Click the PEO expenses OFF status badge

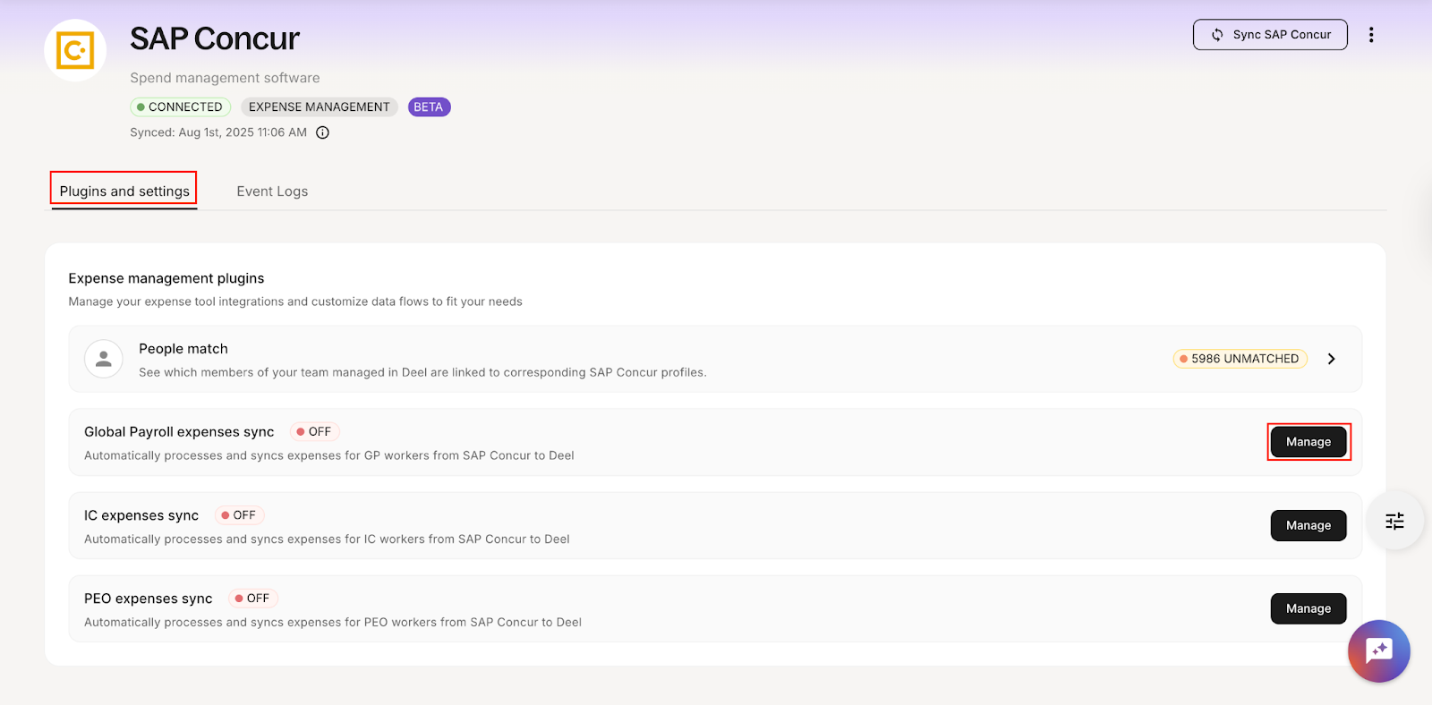252,599
